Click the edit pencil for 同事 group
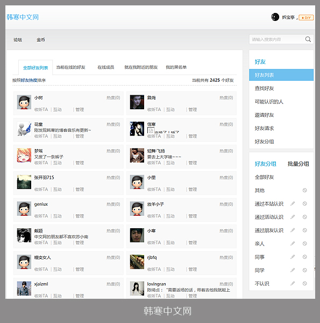The width and height of the screenshot is (320, 323). 293,257
